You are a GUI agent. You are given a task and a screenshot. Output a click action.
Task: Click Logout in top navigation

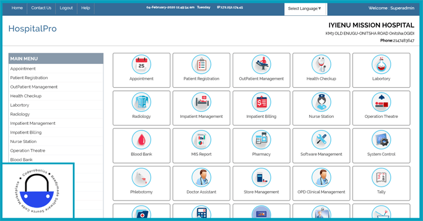pos(66,8)
